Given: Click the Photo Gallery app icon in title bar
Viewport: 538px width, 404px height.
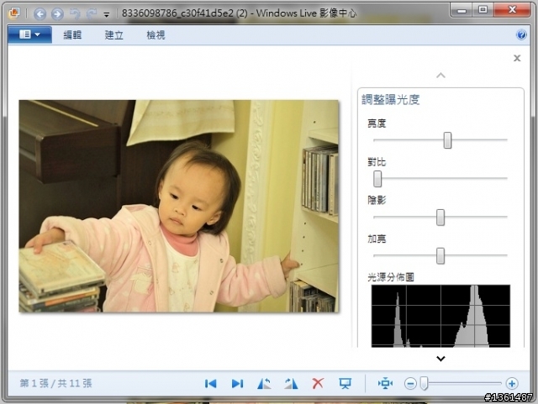Looking at the screenshot, I should pos(14,13).
